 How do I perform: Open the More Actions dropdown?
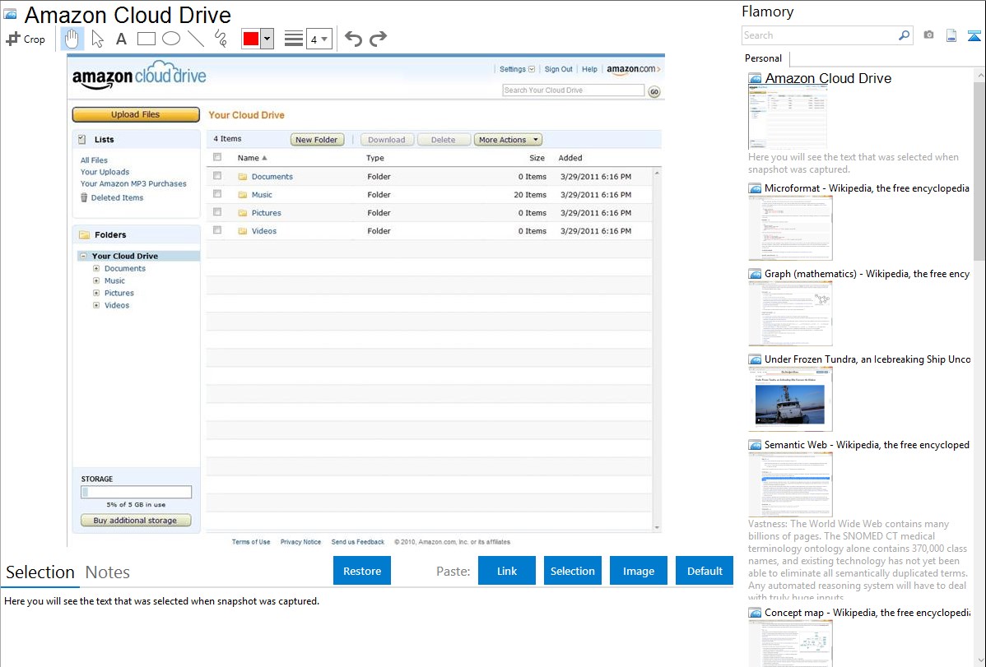(x=508, y=140)
